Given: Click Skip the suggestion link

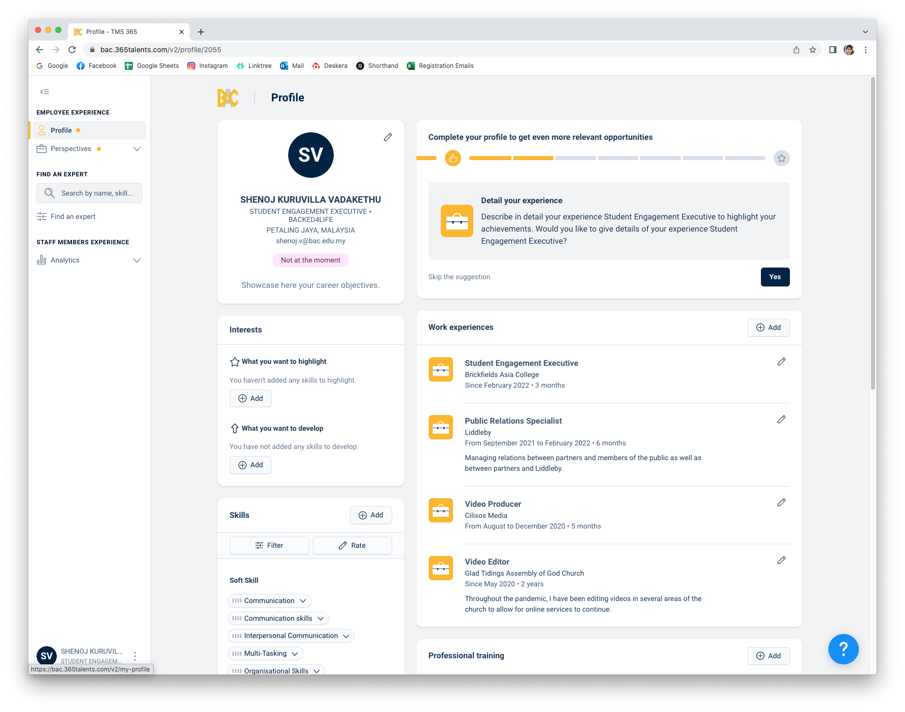Looking at the screenshot, I should click(459, 277).
